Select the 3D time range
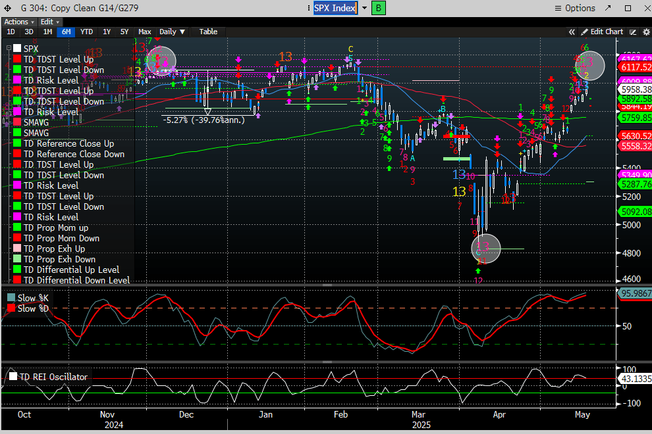The image size is (652, 434). click(x=29, y=32)
